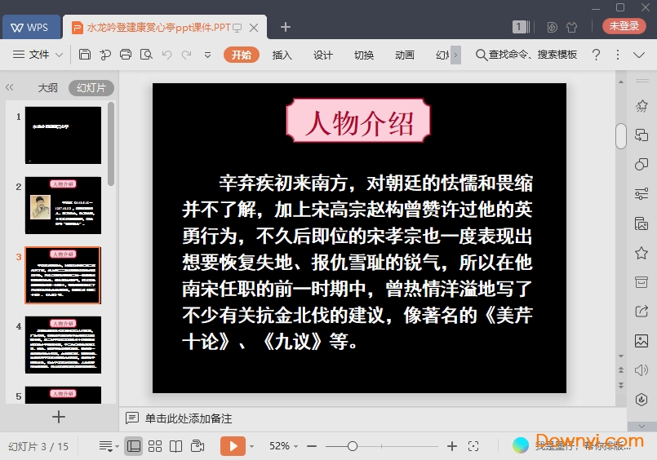657x460 pixels.
Task: Click the save icon in toolbar
Action: click(85, 55)
